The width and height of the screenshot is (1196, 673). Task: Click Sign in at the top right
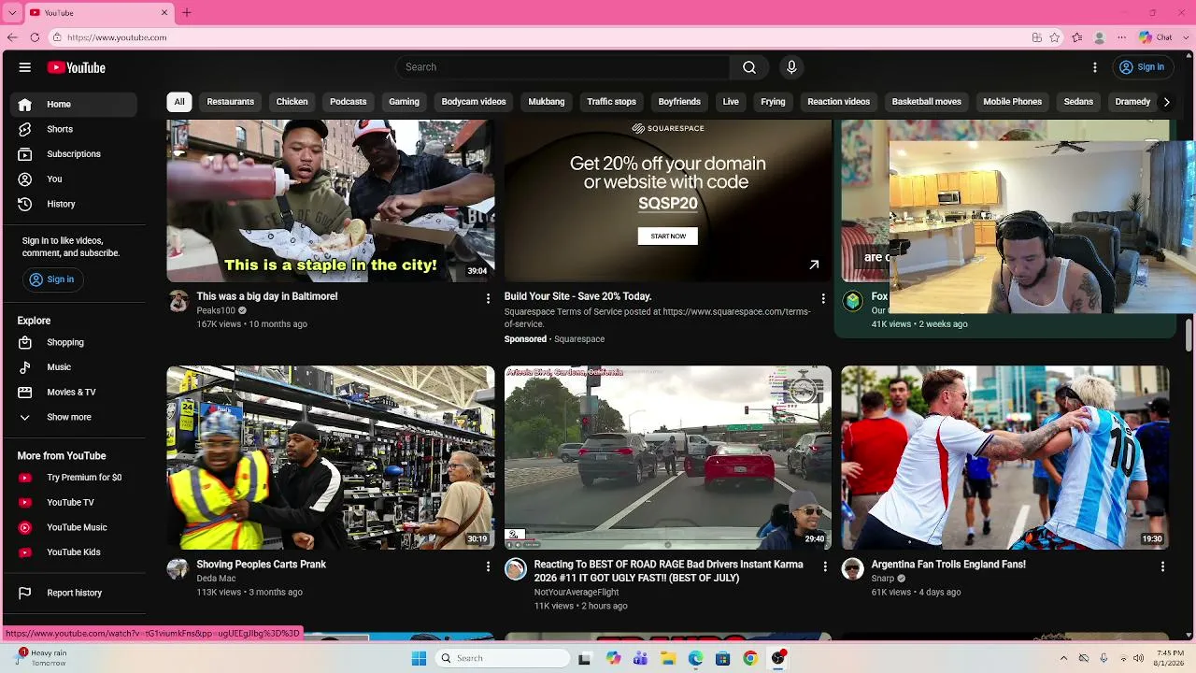pyautogui.click(x=1142, y=67)
